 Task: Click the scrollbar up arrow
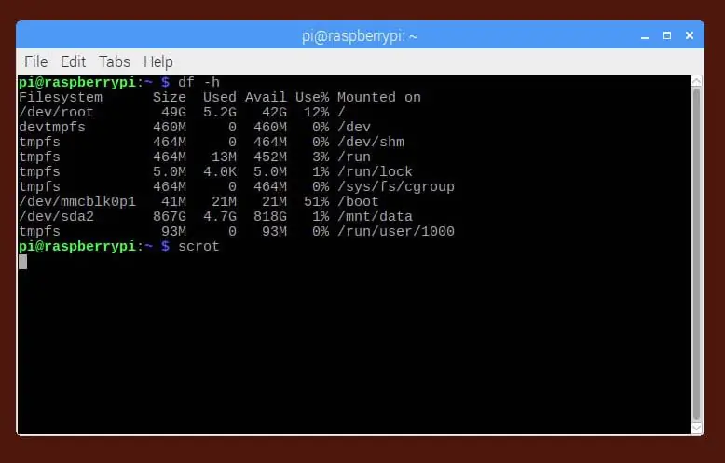[696, 81]
